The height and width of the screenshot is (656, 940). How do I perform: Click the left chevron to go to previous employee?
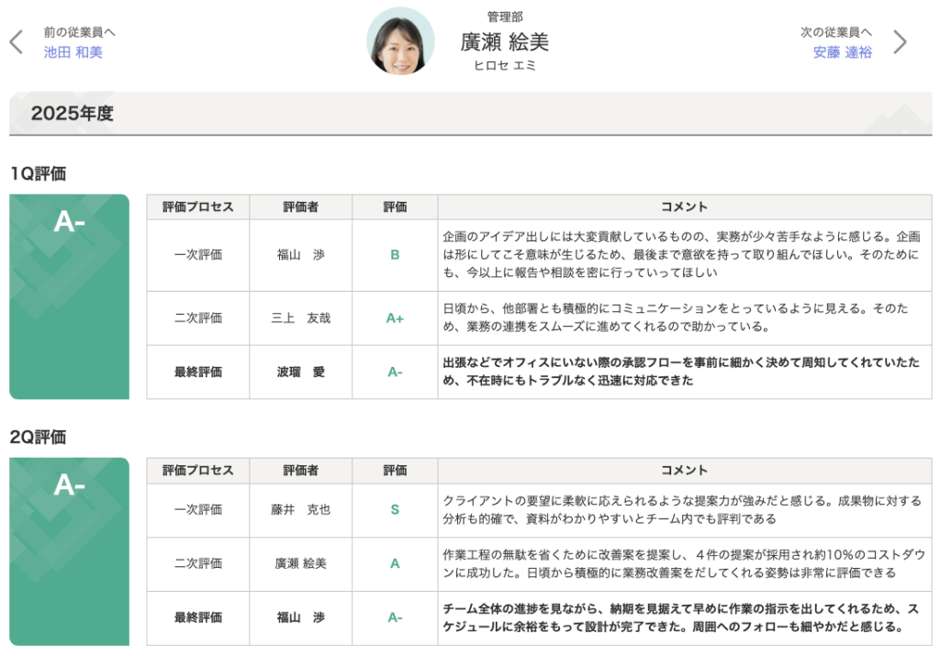[x=16, y=42]
